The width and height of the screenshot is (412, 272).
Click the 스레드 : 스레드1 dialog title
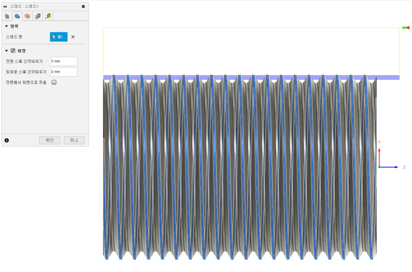(24, 6)
